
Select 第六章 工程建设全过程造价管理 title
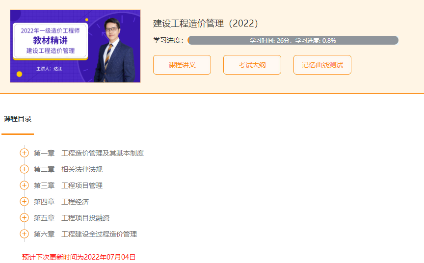(85, 234)
